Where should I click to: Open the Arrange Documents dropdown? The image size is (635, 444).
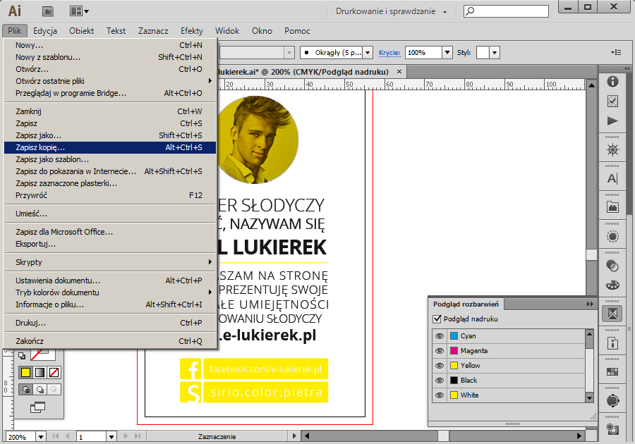click(x=79, y=11)
